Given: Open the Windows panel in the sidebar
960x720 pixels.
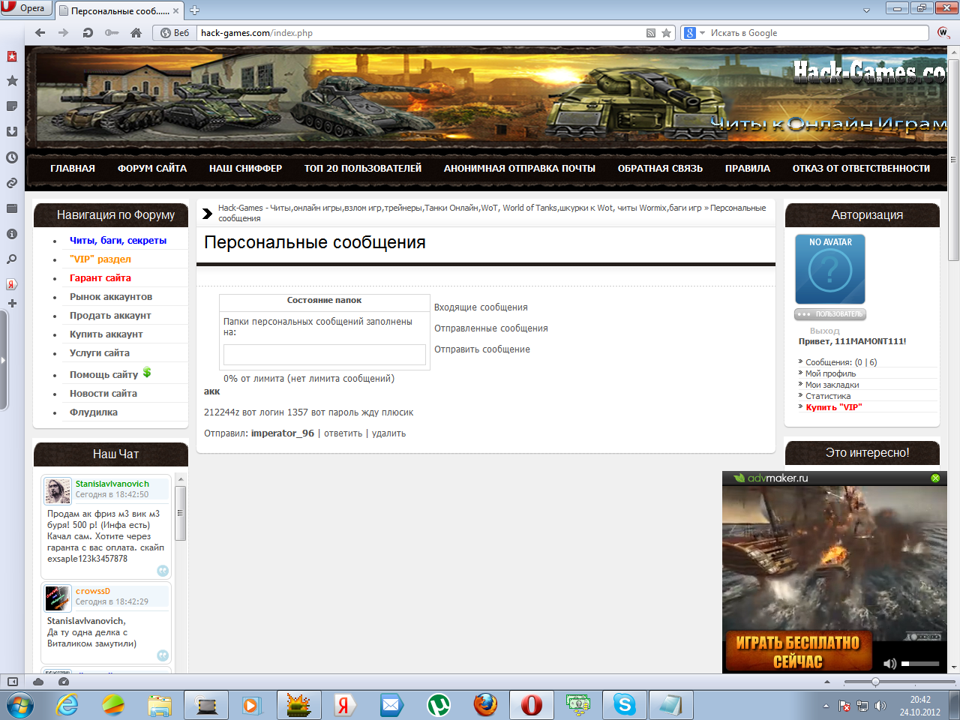Looking at the screenshot, I should point(12,208).
